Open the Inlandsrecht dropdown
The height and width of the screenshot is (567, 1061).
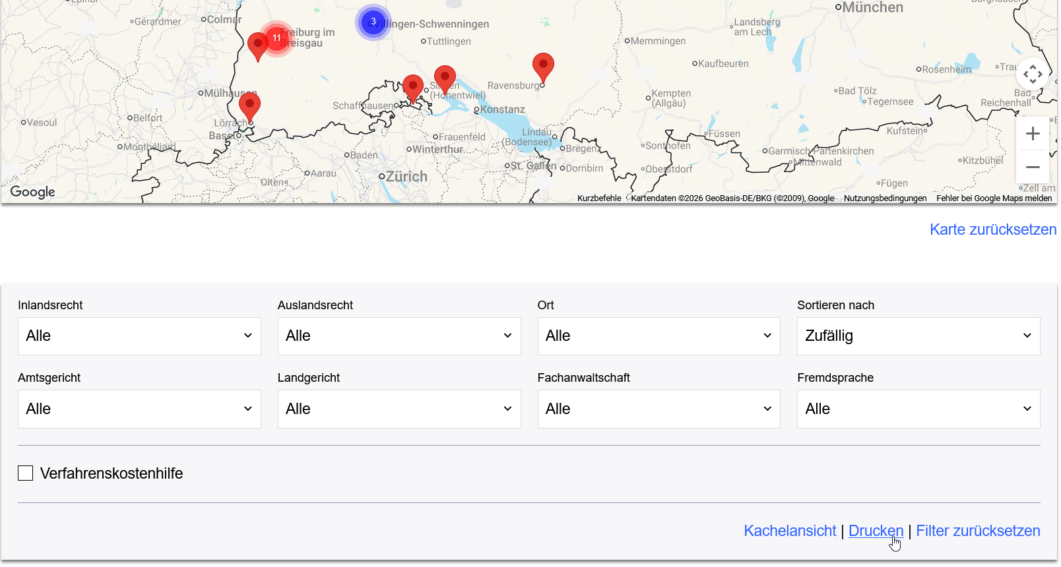pyautogui.click(x=139, y=336)
